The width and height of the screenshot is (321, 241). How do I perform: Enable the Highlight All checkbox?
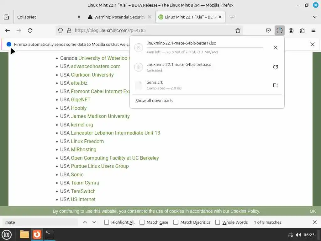[x=107, y=222]
